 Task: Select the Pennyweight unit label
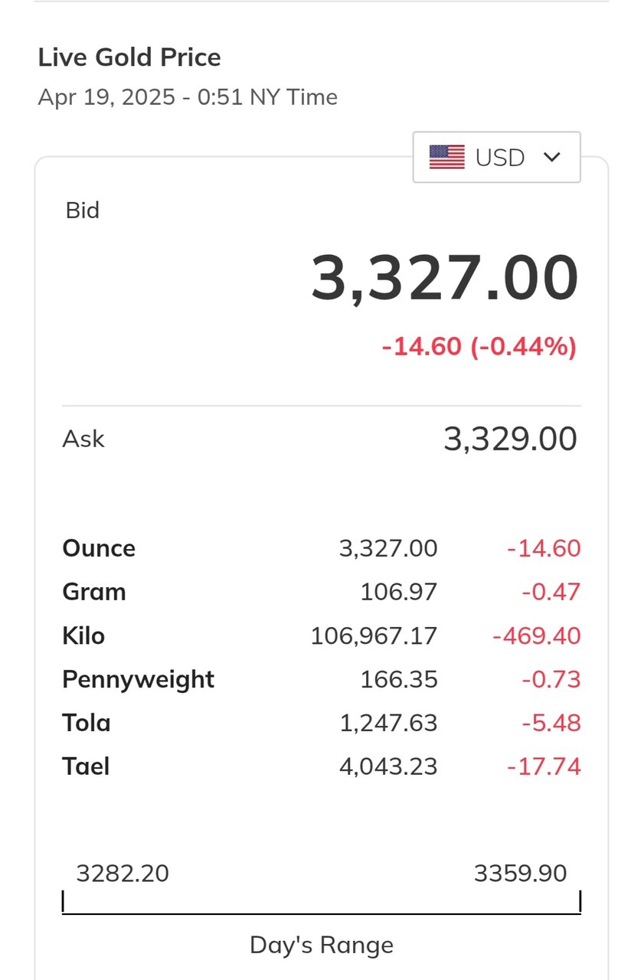click(x=138, y=679)
